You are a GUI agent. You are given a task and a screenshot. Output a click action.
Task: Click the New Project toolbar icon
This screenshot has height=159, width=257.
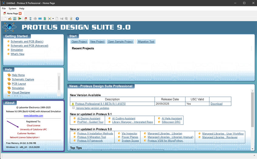coord(5,19)
